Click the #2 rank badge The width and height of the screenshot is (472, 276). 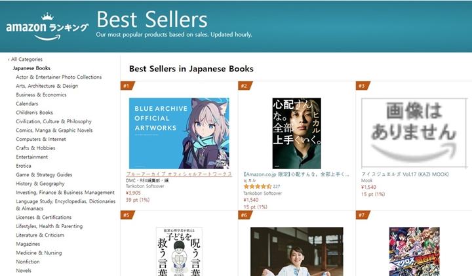pos(245,86)
